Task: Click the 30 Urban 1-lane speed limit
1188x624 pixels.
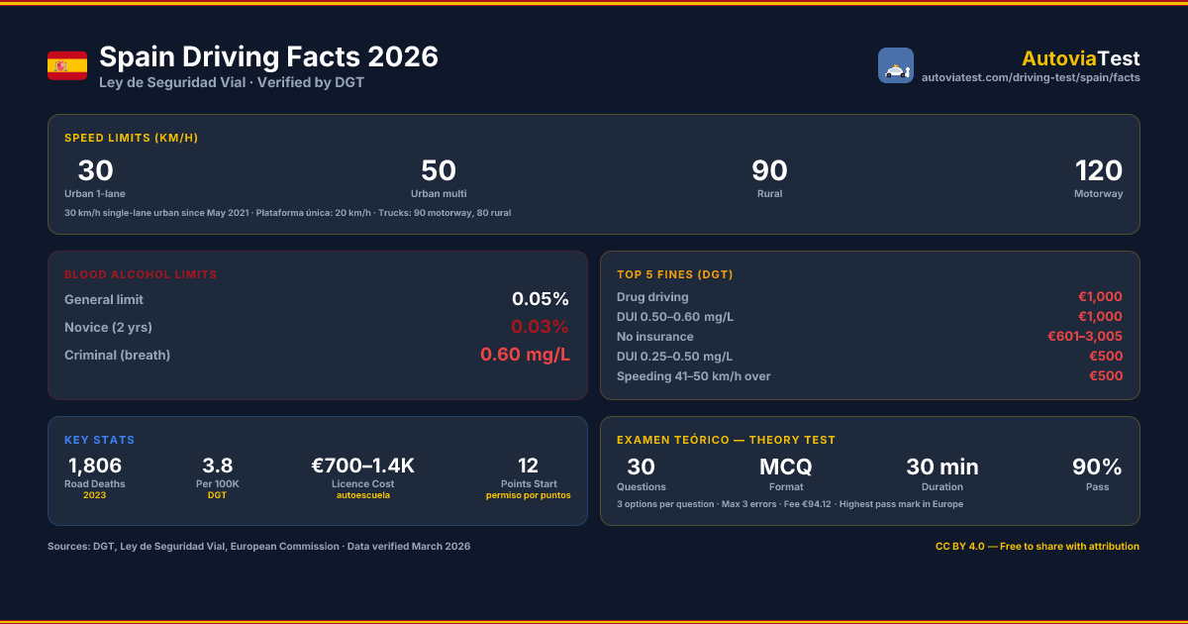Action: tap(95, 178)
